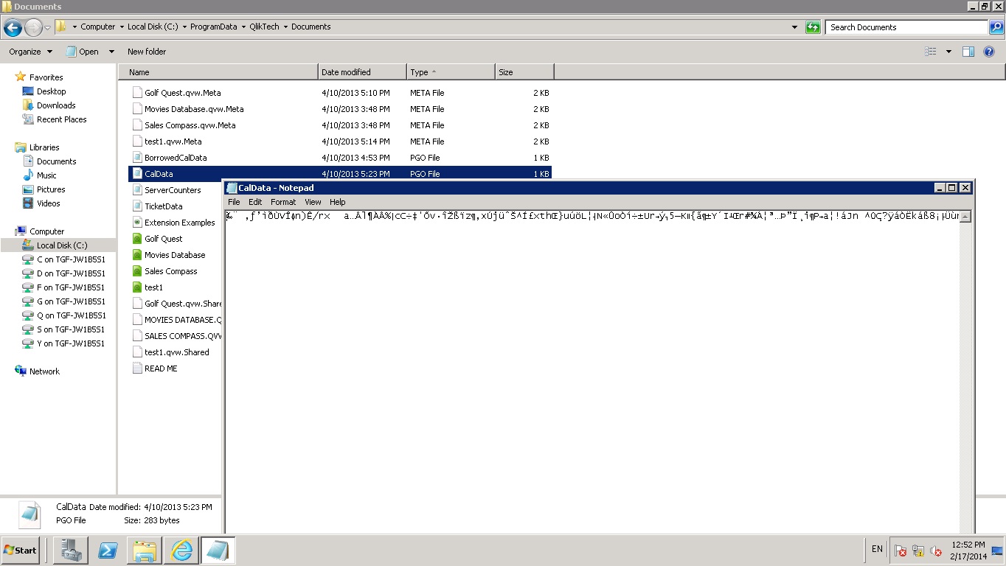Select the Movies Database QlikView document icon
Viewport: 1006px width, 566px height.
(136, 255)
